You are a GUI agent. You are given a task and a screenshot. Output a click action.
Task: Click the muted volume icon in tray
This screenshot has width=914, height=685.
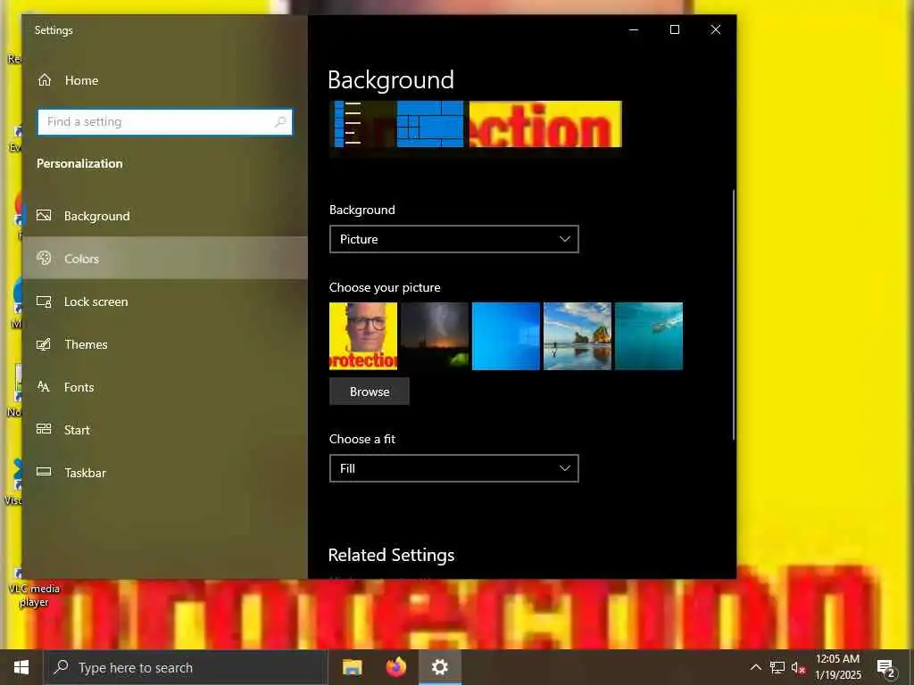(x=798, y=667)
